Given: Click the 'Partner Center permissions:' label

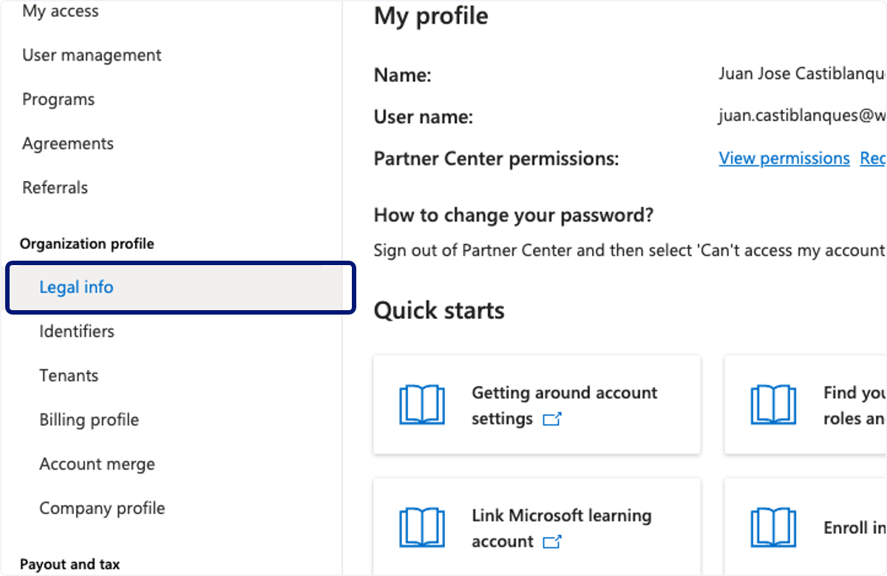Looking at the screenshot, I should [x=496, y=159].
